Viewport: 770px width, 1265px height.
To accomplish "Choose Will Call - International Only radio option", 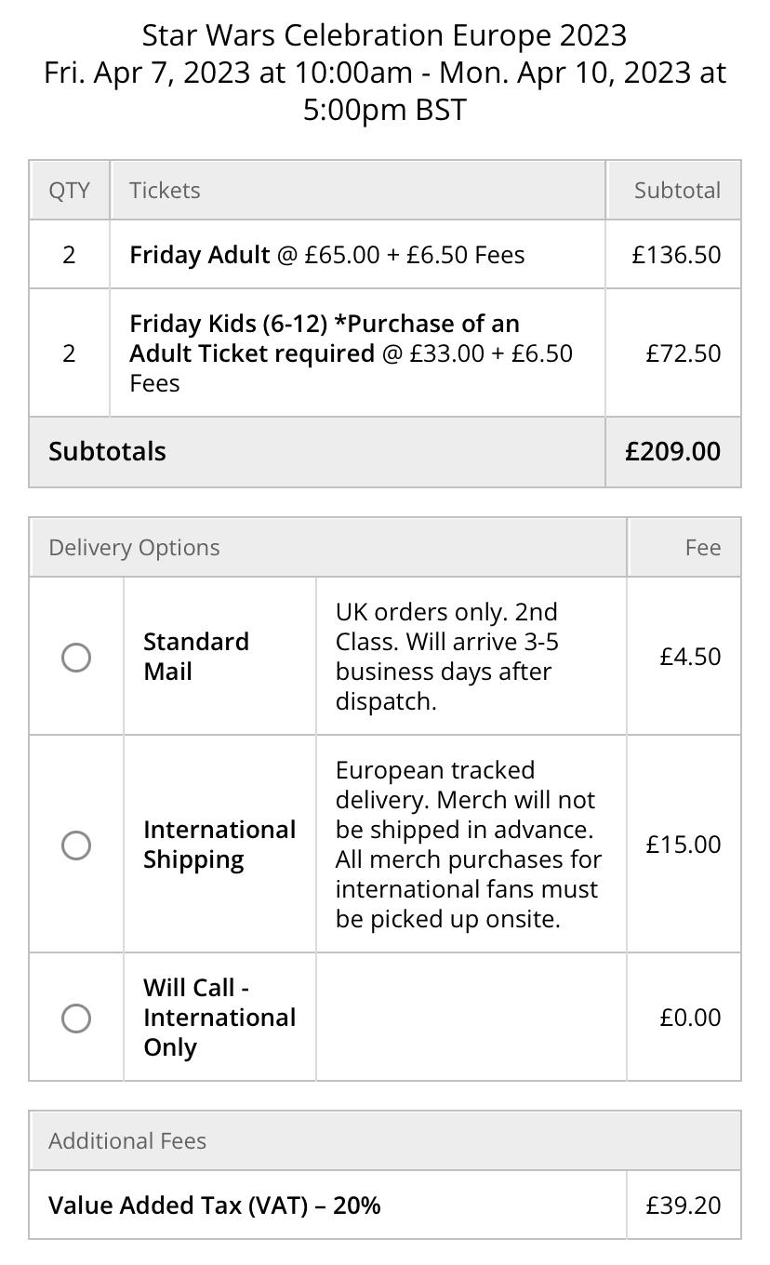I will (76, 1018).
